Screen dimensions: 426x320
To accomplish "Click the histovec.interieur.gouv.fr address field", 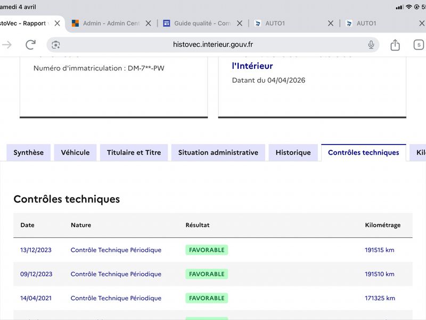I will coord(213,45).
